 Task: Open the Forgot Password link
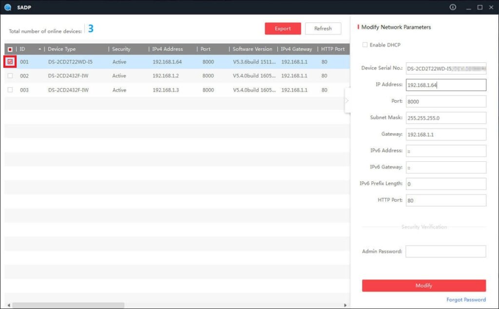coord(466,300)
